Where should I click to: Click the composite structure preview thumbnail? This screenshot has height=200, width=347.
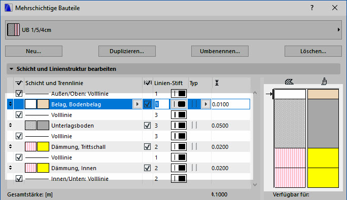[14, 30]
